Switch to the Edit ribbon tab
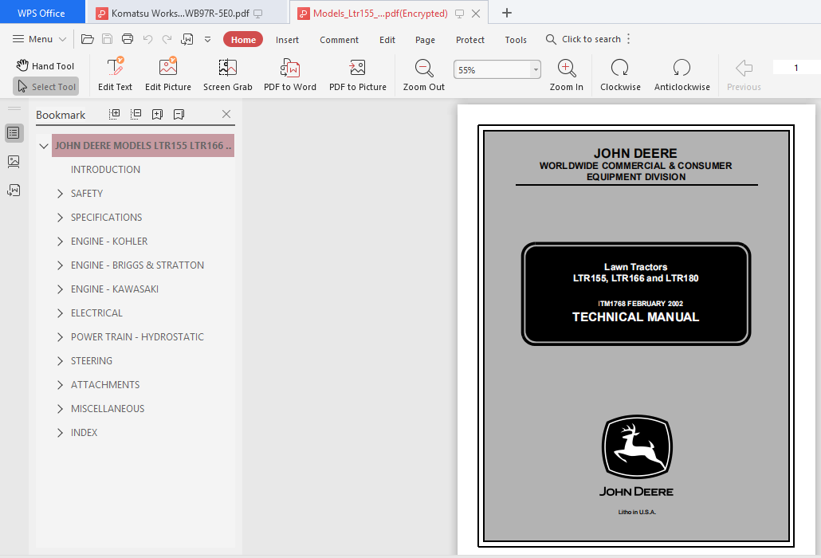 [x=387, y=40]
